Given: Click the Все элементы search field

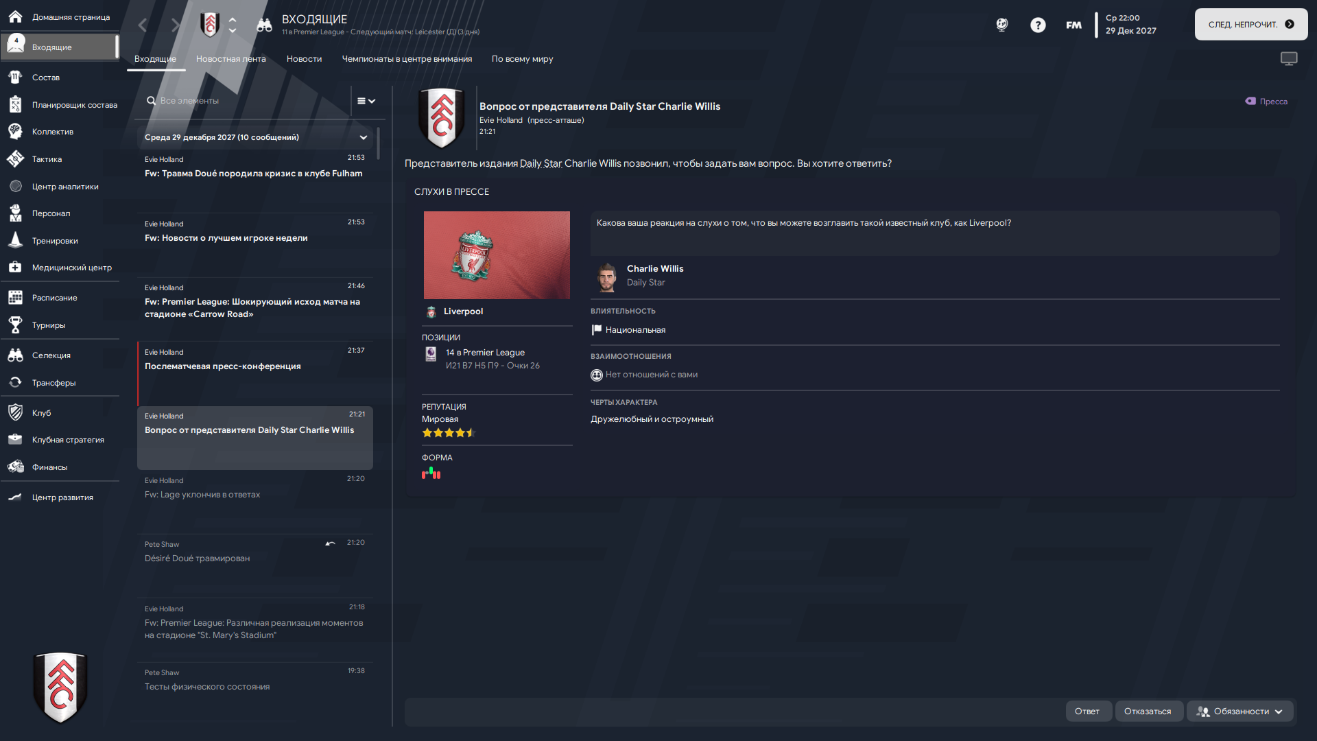Looking at the screenshot, I should tap(247, 101).
